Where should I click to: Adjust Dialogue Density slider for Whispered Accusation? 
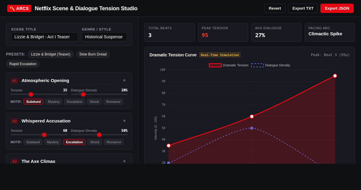pyautogui.click(x=99, y=135)
